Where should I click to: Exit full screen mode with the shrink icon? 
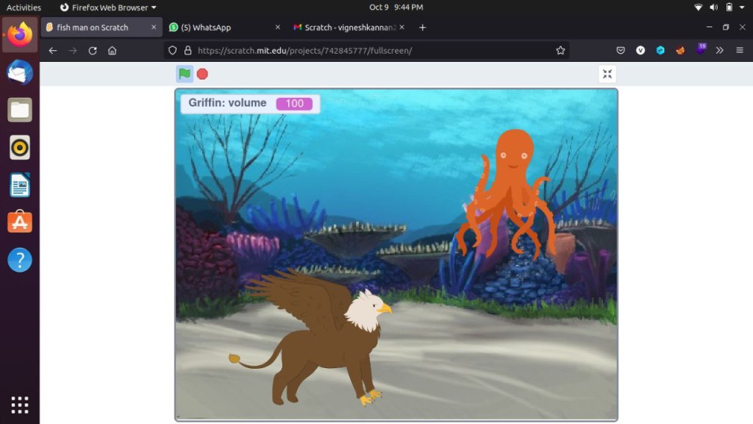pyautogui.click(x=607, y=74)
